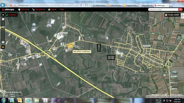This screenshot has height=103, width=184.
Task: Open the Login dropdown menu
Action: [52, 9]
